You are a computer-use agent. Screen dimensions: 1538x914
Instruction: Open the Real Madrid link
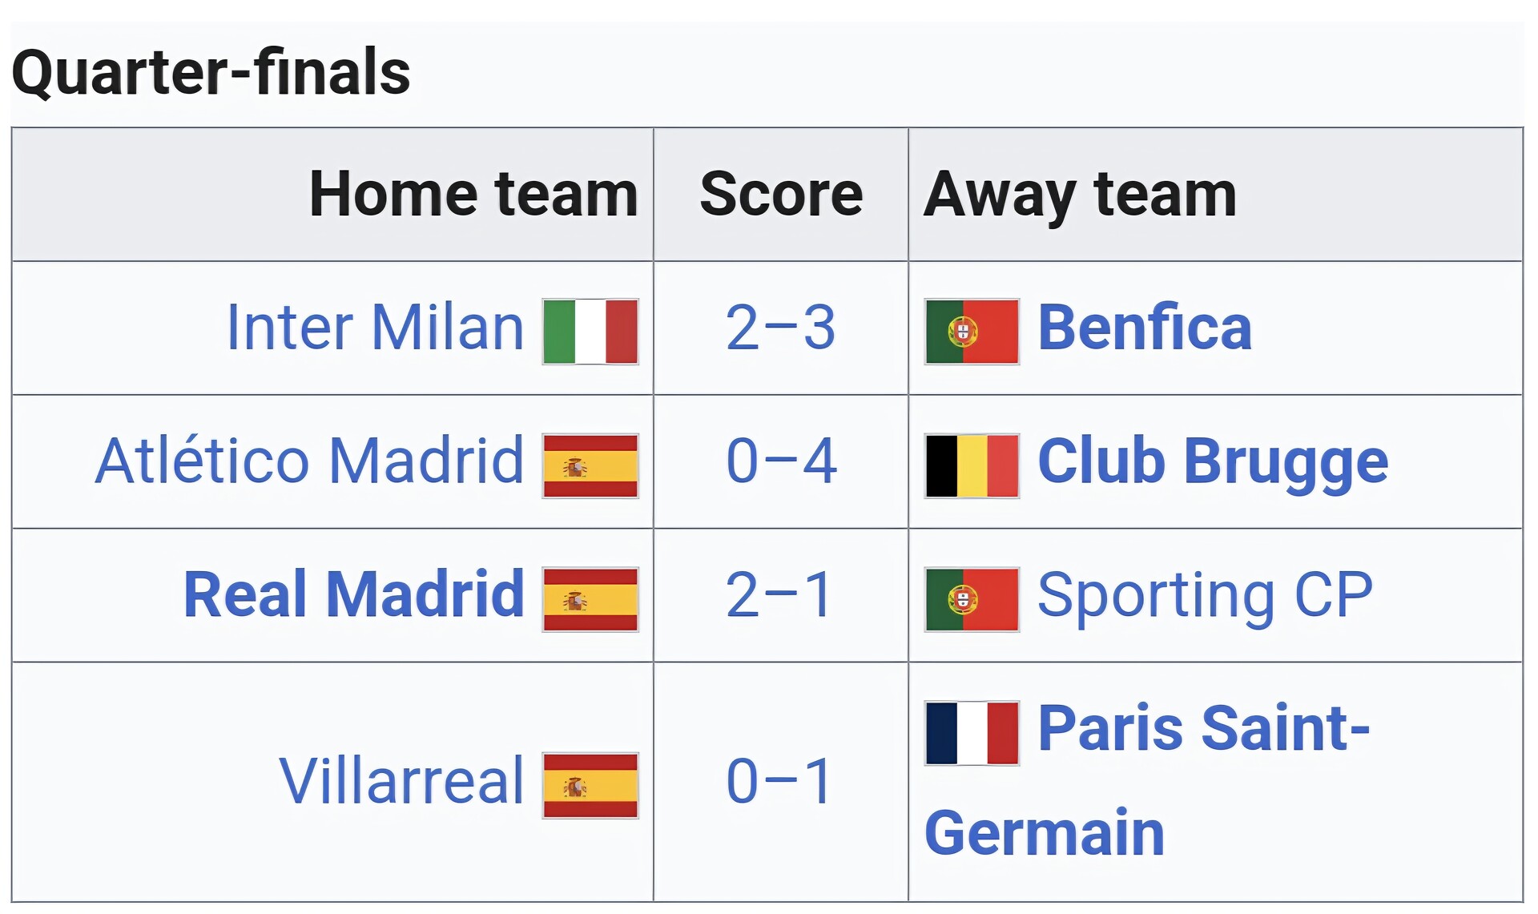pyautogui.click(x=353, y=595)
